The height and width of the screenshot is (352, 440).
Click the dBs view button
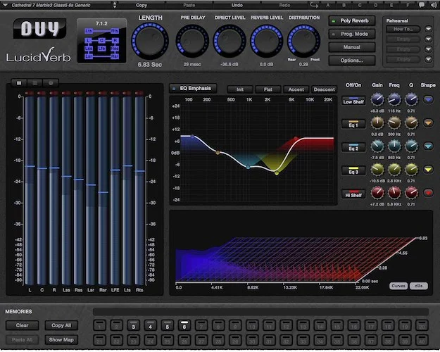tap(418, 286)
